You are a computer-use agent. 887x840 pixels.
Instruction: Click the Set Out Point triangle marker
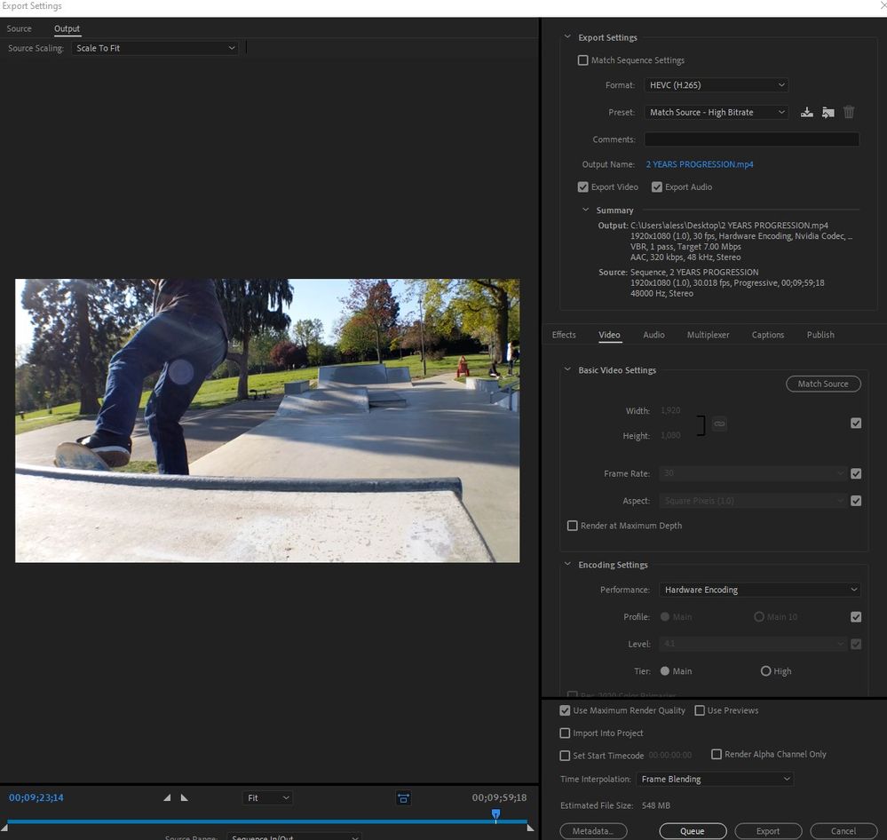click(x=185, y=797)
